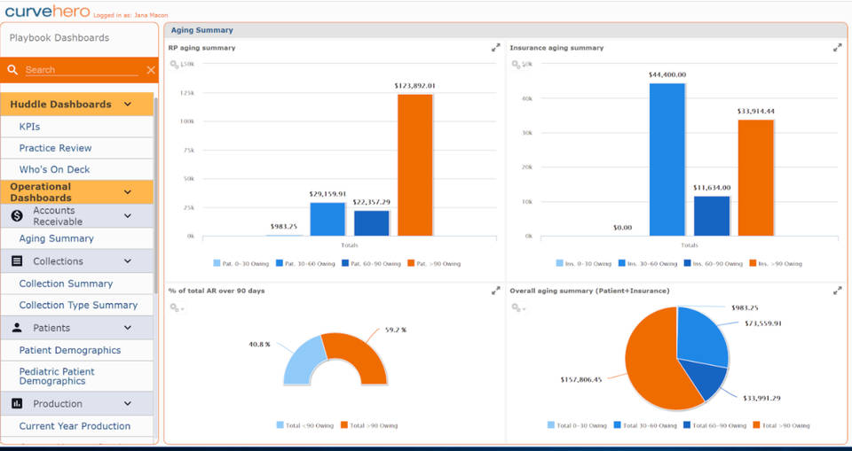The height and width of the screenshot is (451, 852).
Task: Open gear settings on Insurance aging summary
Action: 517,65
